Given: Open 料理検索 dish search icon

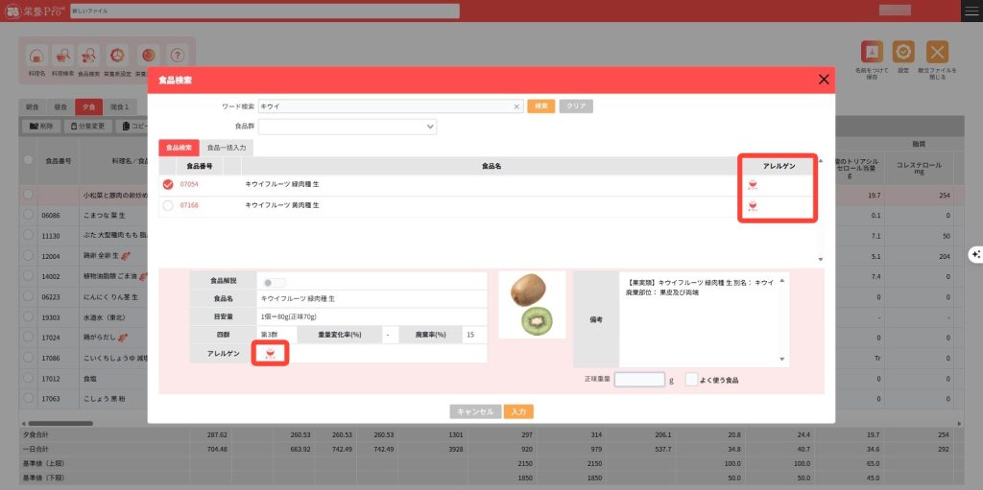Looking at the screenshot, I should coord(63,56).
